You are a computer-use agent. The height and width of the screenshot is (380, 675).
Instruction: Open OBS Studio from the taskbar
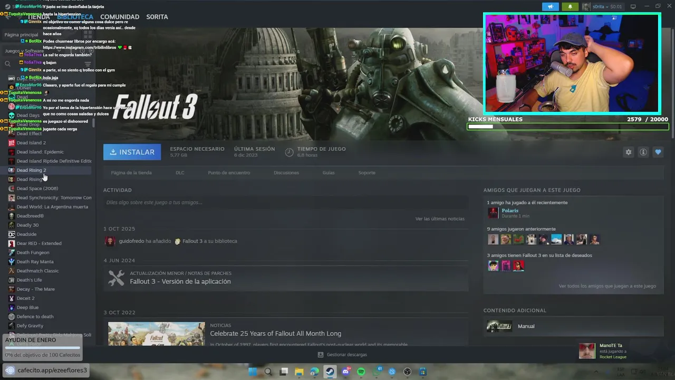407,372
